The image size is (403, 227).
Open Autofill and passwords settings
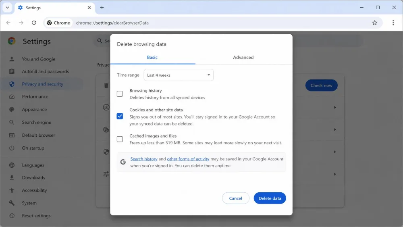point(46,71)
